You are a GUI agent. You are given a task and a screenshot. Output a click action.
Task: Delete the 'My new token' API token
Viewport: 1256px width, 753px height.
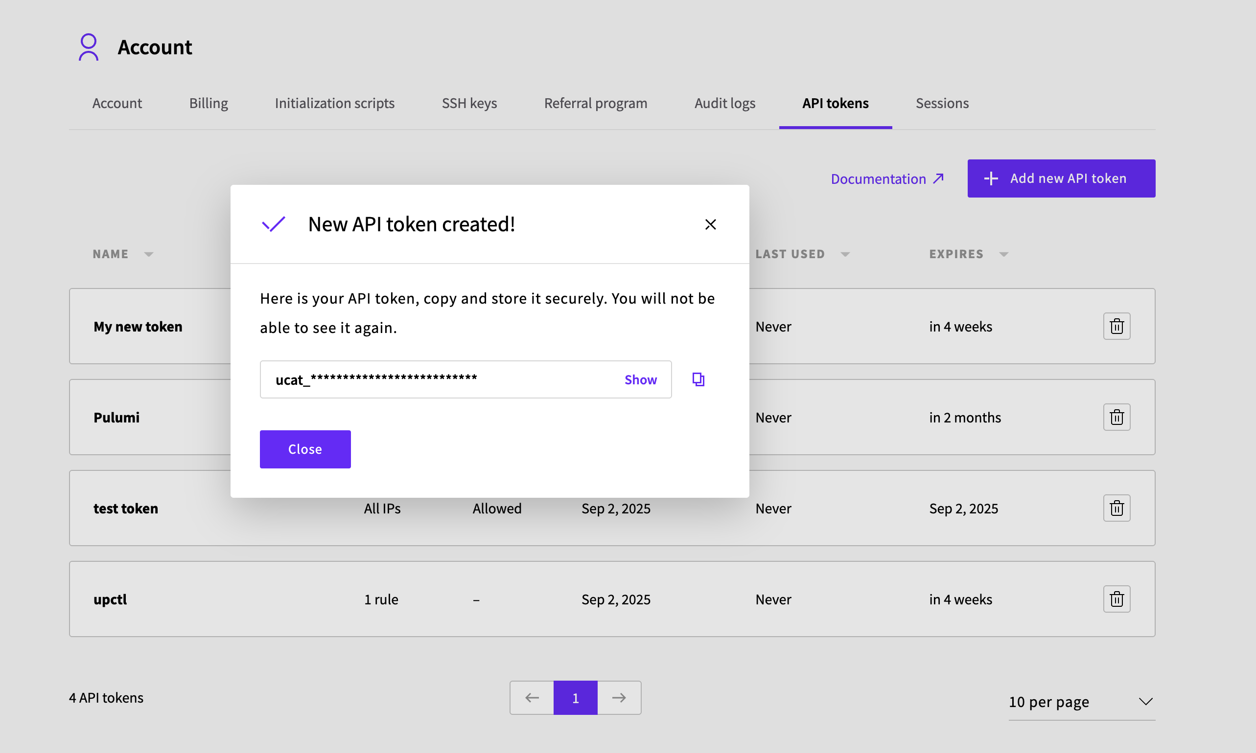tap(1116, 326)
